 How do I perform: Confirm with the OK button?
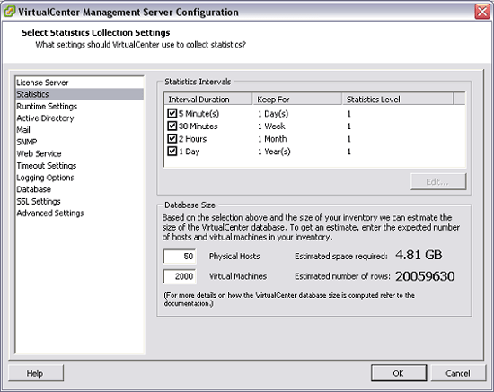pos(399,373)
